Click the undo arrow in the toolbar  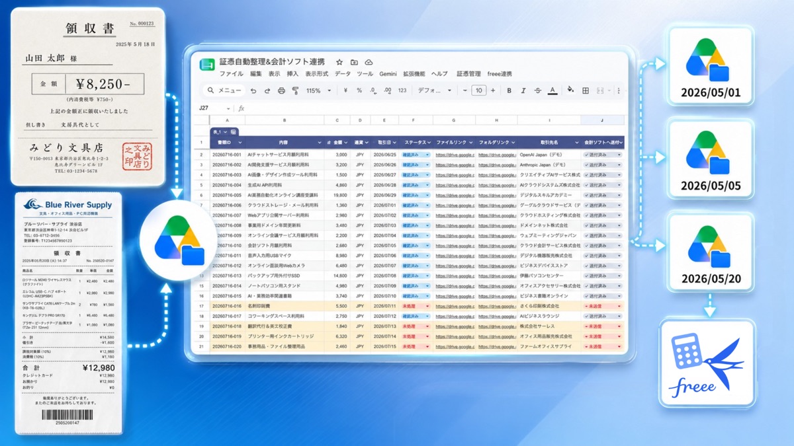[253, 91]
